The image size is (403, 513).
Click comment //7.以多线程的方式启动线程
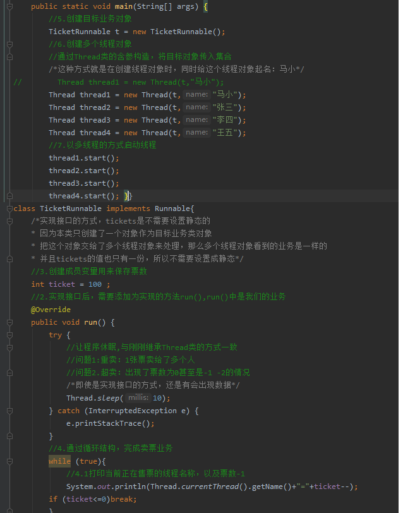point(102,145)
